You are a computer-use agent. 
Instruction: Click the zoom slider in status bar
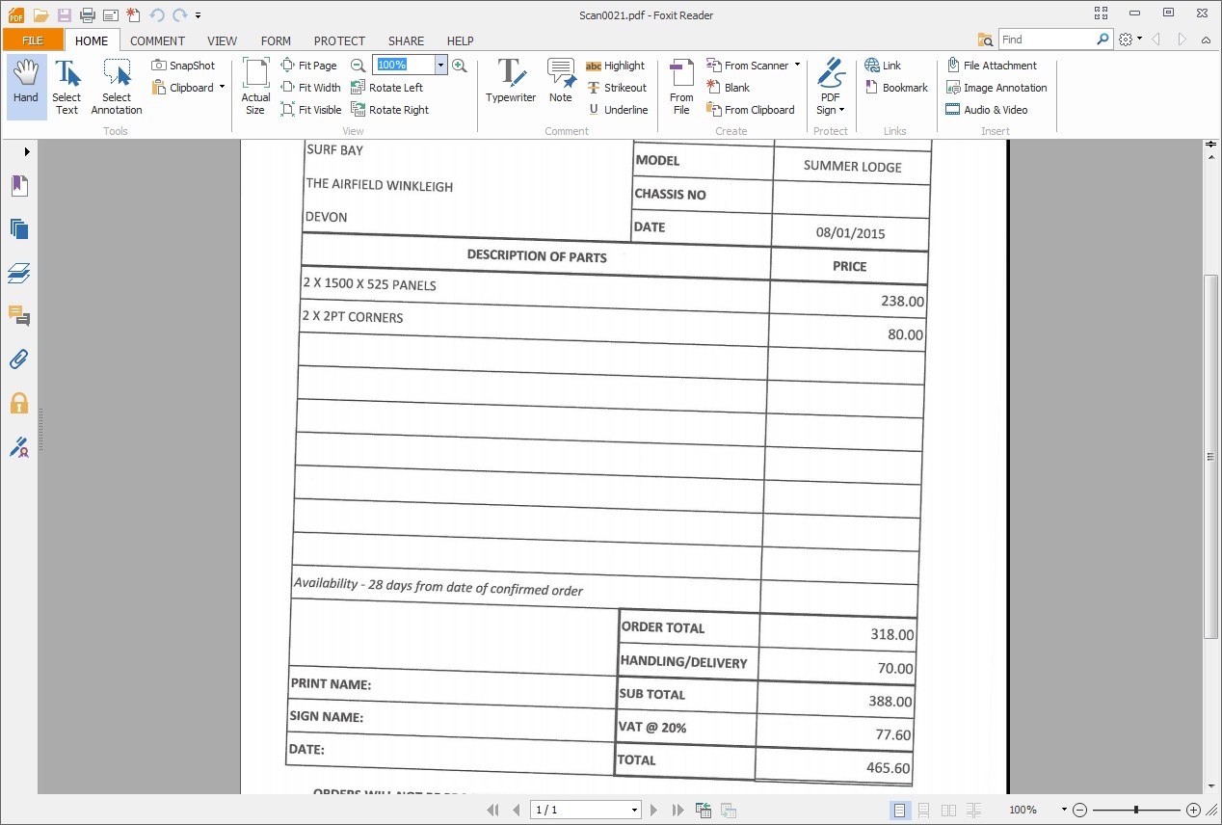click(1137, 811)
